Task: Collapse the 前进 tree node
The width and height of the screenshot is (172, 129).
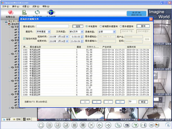Action: [10, 40]
